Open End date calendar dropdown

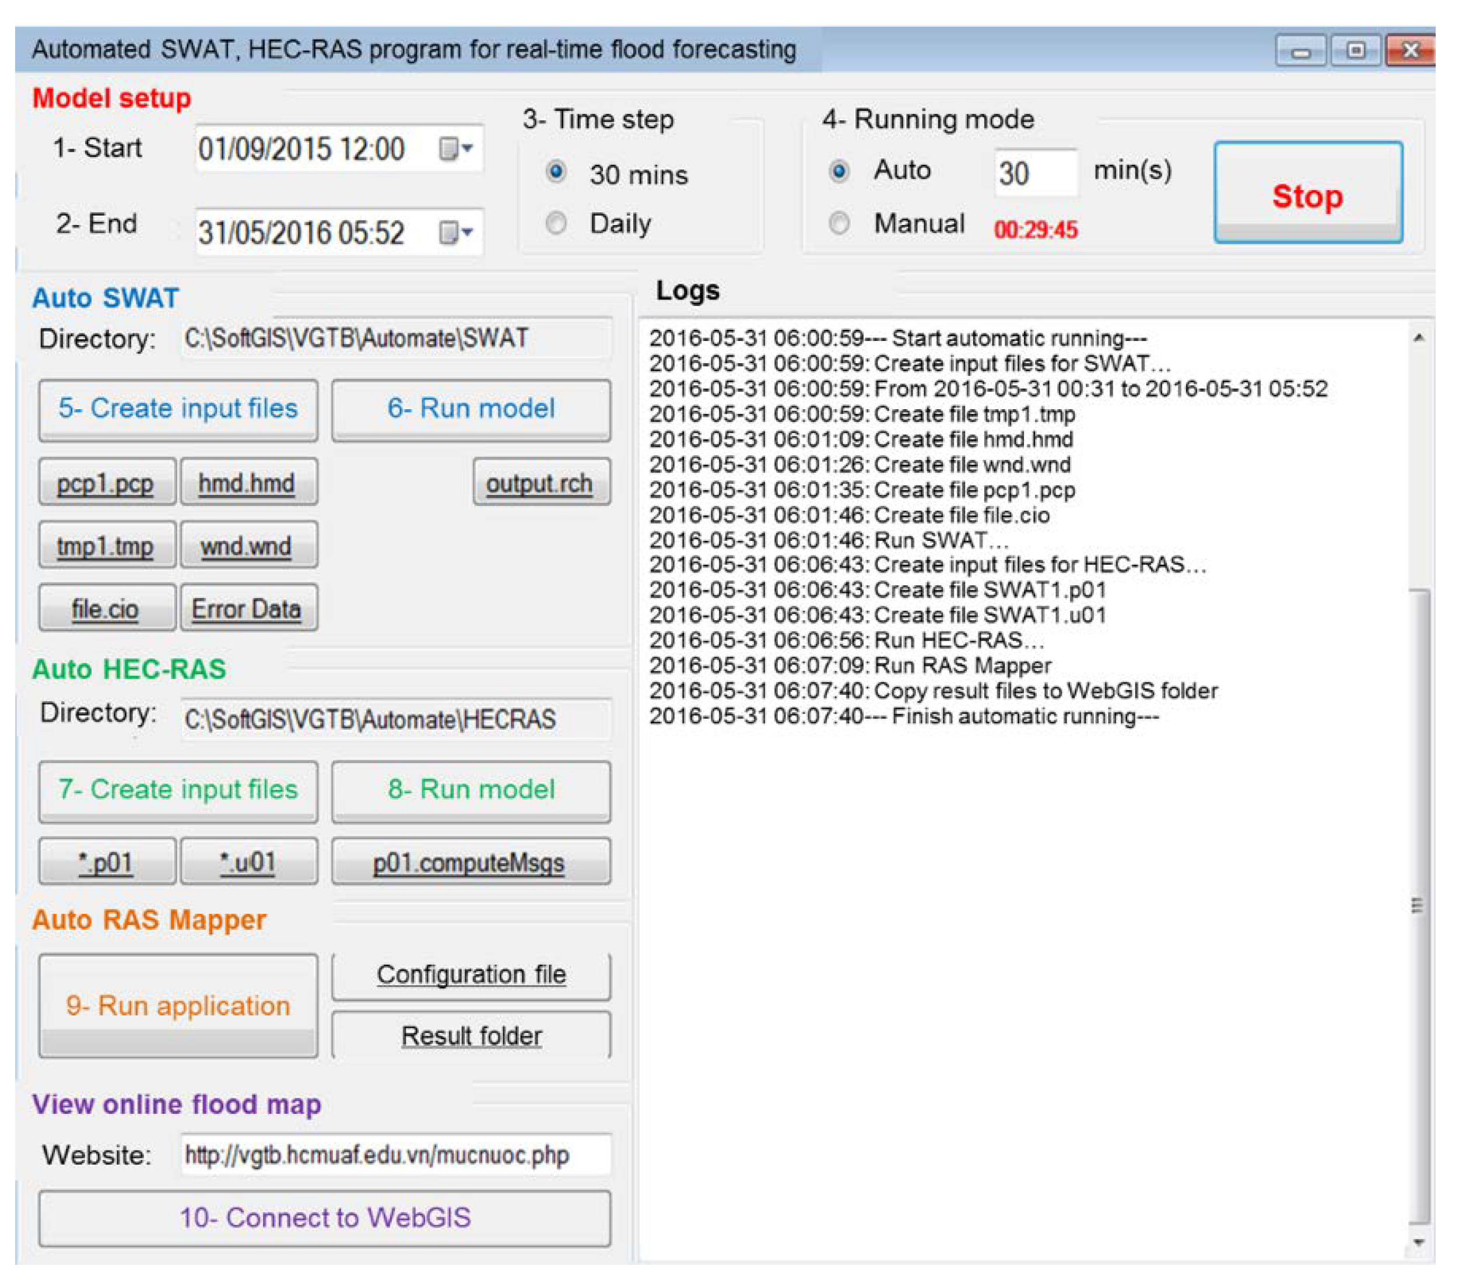[455, 232]
